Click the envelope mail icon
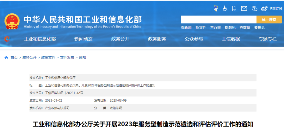Viewport: 284px width, 132px height. [244, 8]
